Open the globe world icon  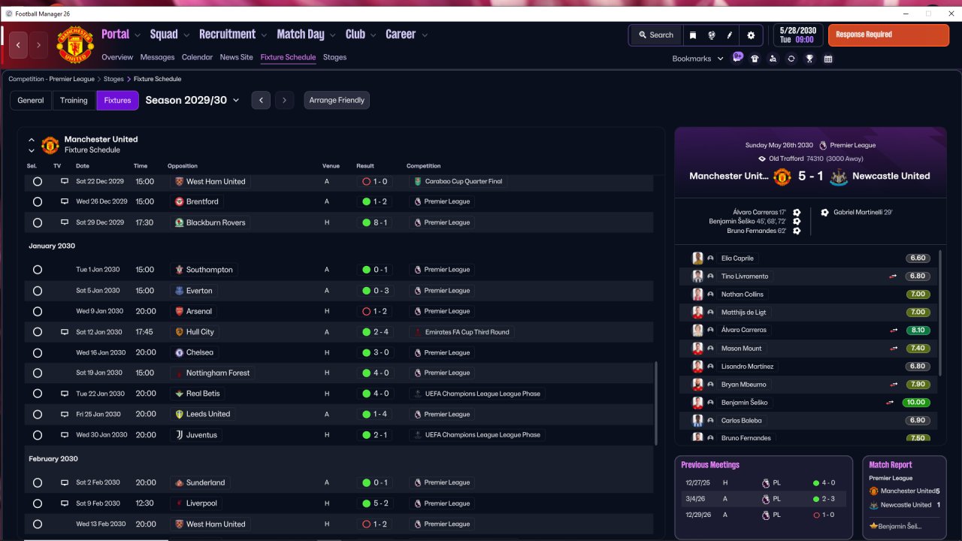pyautogui.click(x=711, y=35)
